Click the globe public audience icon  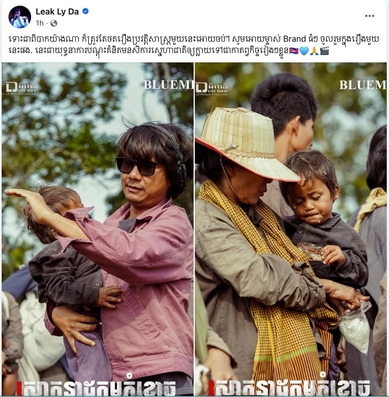point(54,23)
